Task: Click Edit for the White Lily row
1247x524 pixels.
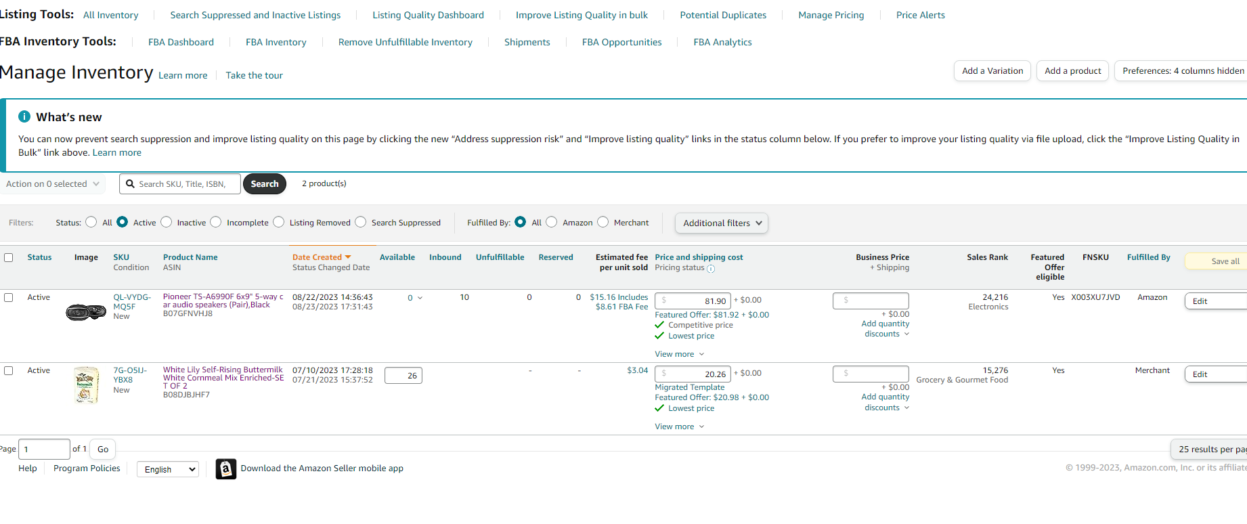Action: pyautogui.click(x=1216, y=374)
